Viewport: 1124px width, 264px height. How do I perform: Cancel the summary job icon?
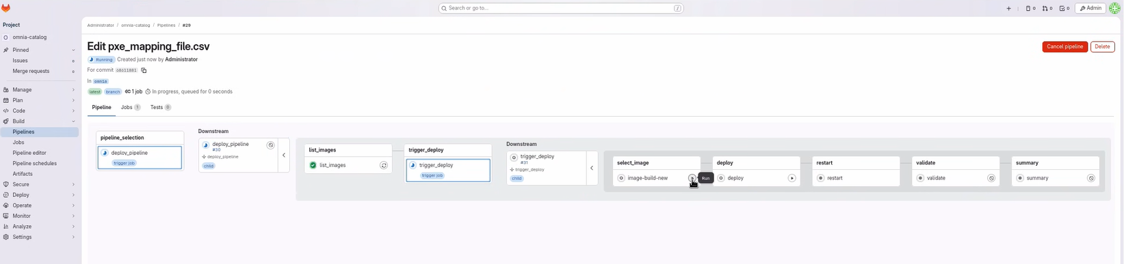coord(1091,178)
